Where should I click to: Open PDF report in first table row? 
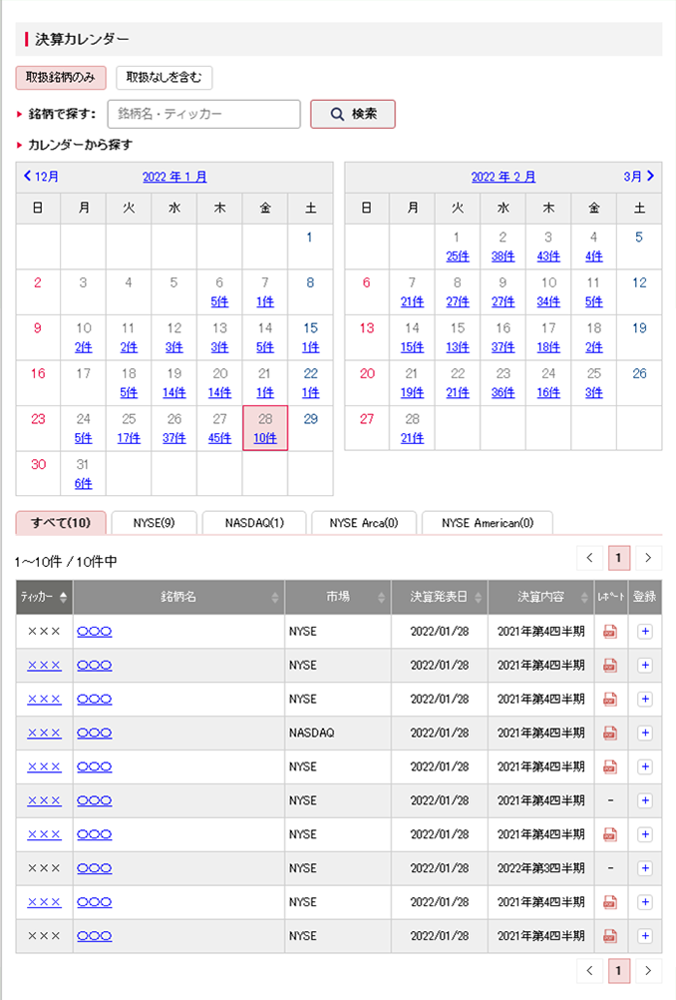point(610,632)
